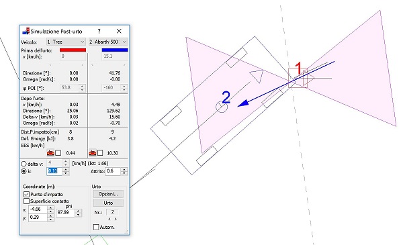Viewport: 403px width, 245px height.
Task: Increase k value with up stepper
Action: click(66, 169)
